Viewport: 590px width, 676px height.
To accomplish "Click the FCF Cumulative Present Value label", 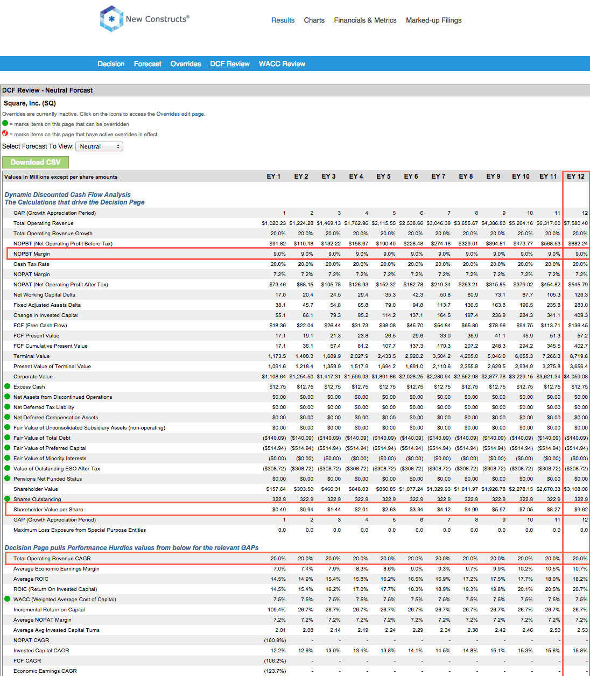I will (x=51, y=346).
